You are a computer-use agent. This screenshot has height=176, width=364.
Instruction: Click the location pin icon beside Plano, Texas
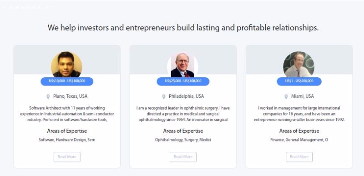(x=48, y=97)
